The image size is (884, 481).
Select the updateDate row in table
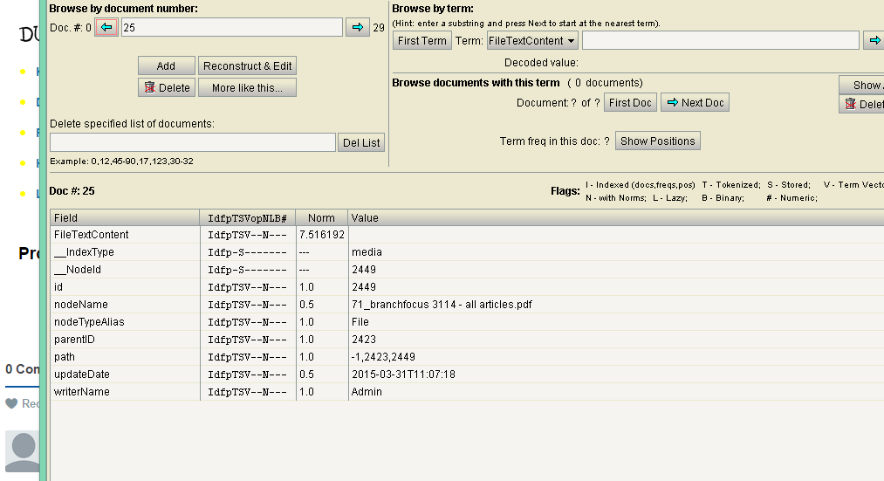82,374
